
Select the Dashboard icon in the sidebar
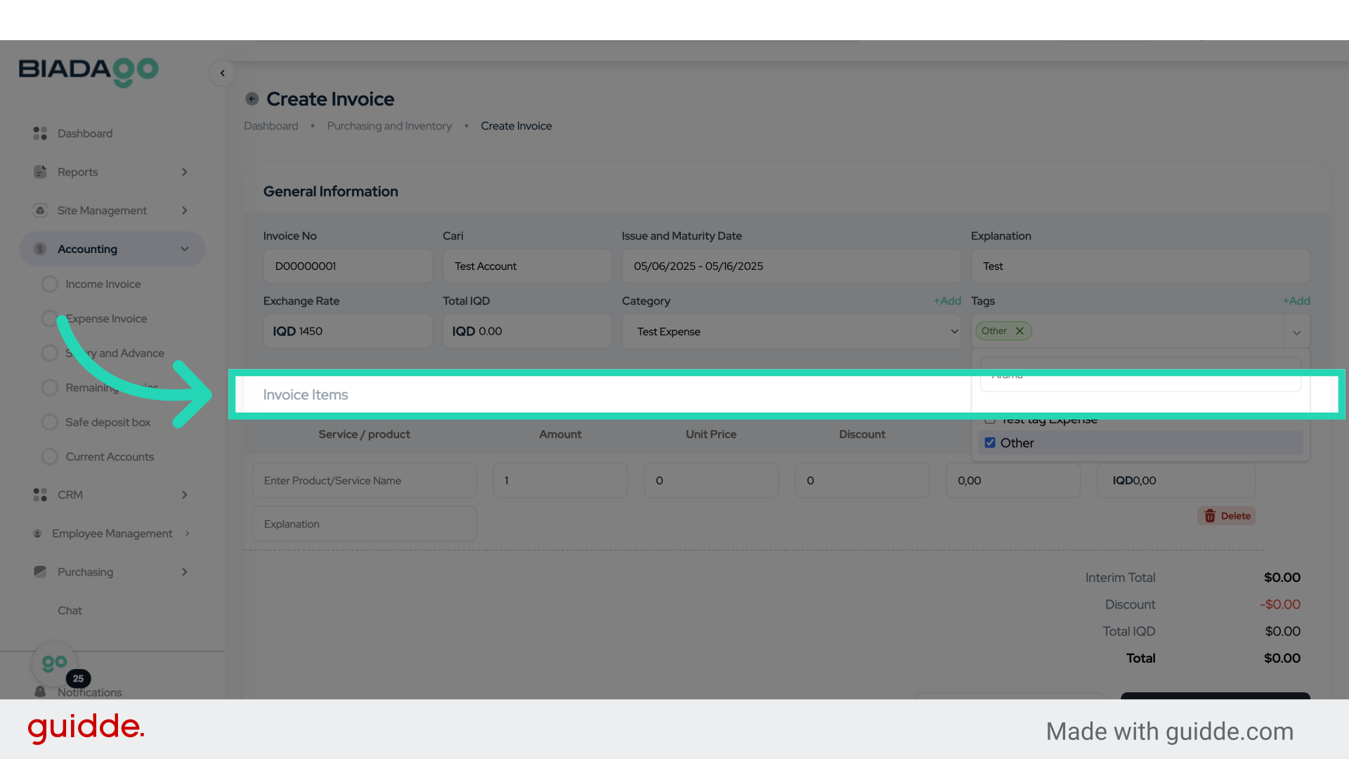39,134
